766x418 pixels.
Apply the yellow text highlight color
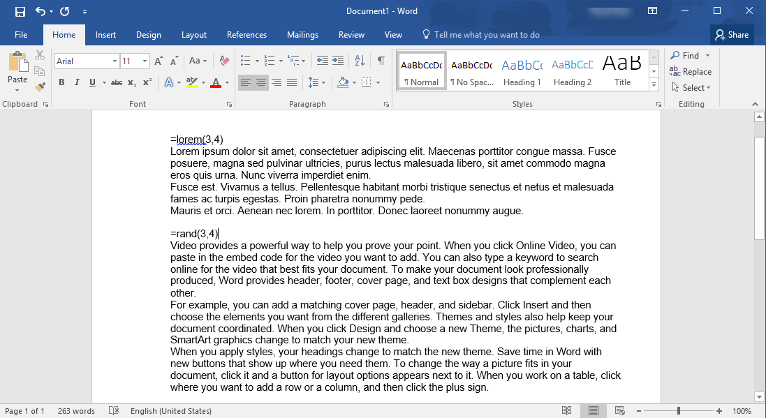point(192,82)
